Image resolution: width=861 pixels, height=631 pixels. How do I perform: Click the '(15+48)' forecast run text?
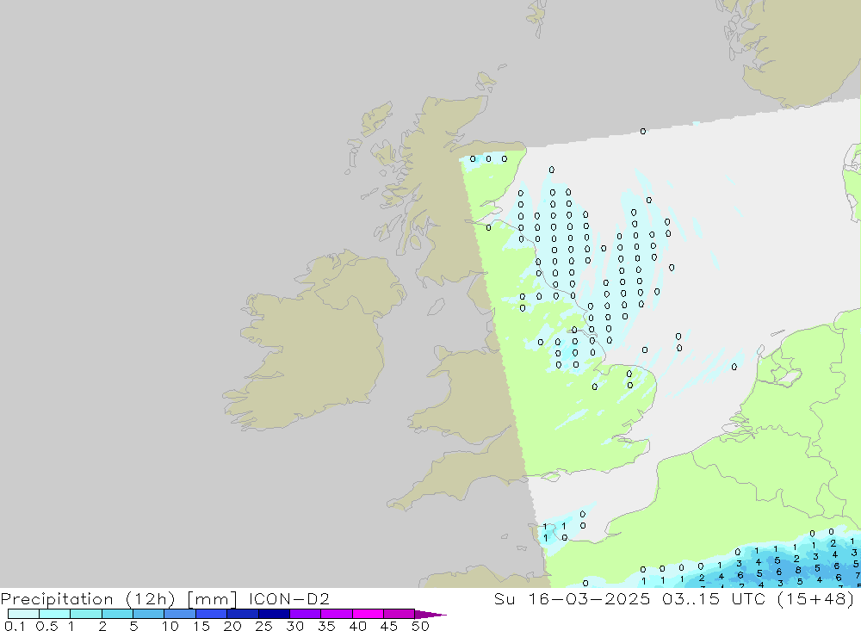click(816, 599)
